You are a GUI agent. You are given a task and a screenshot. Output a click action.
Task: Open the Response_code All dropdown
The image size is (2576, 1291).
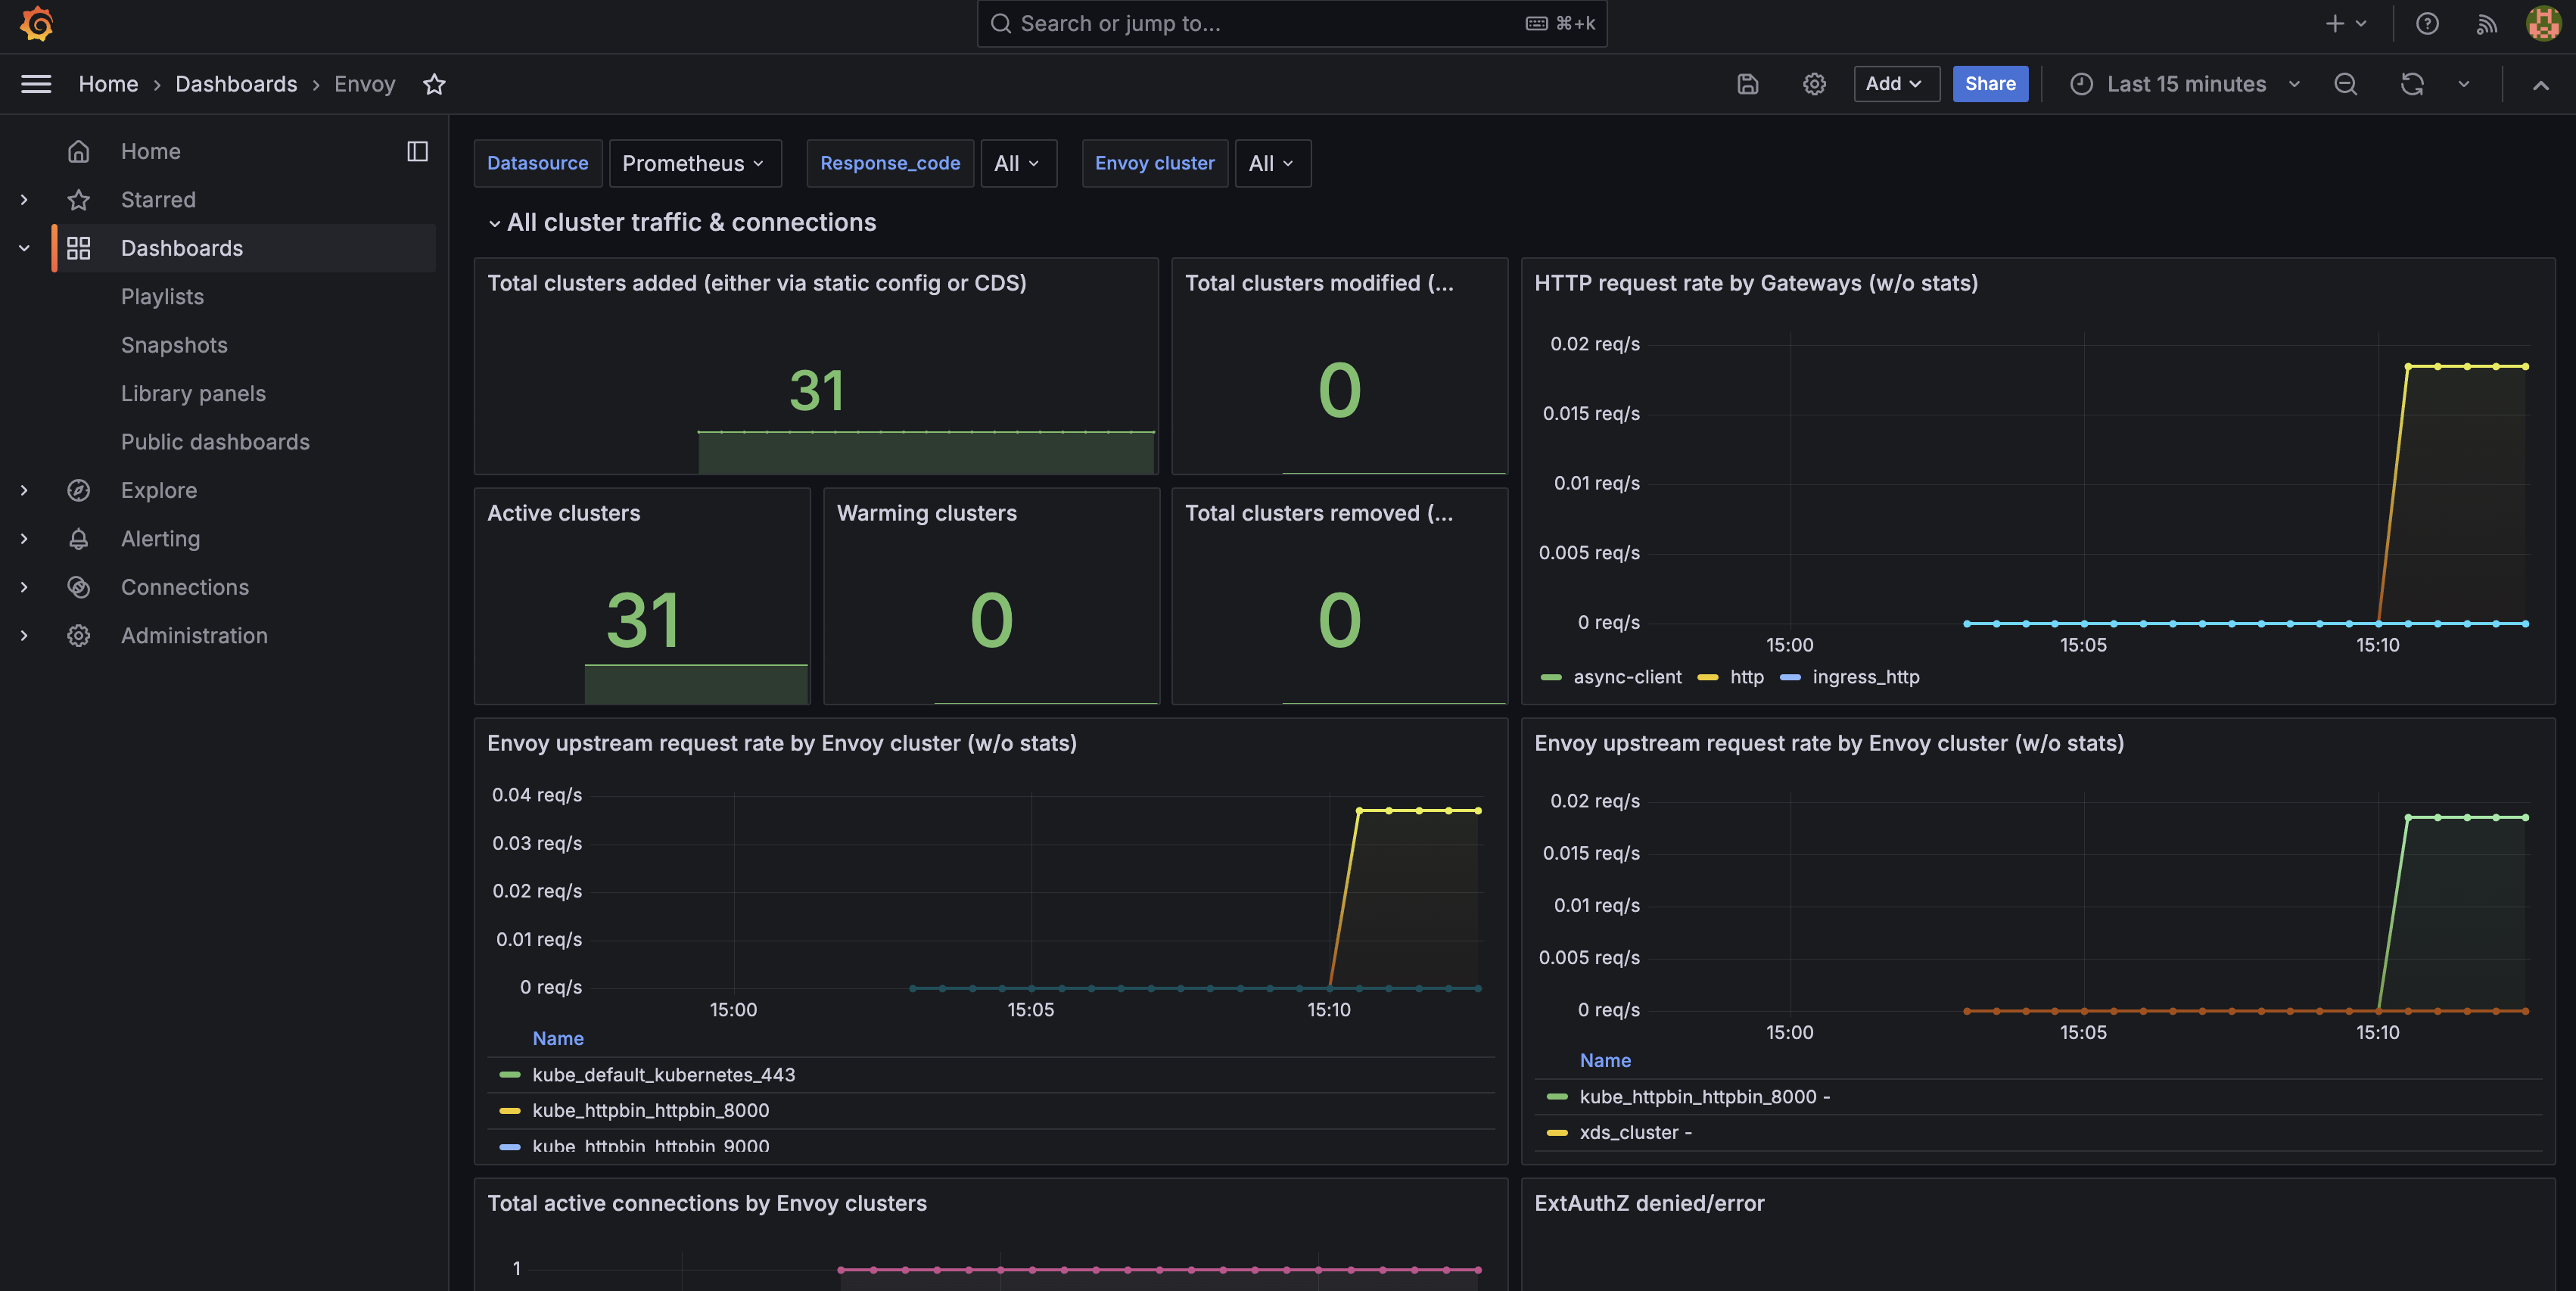pos(1017,163)
